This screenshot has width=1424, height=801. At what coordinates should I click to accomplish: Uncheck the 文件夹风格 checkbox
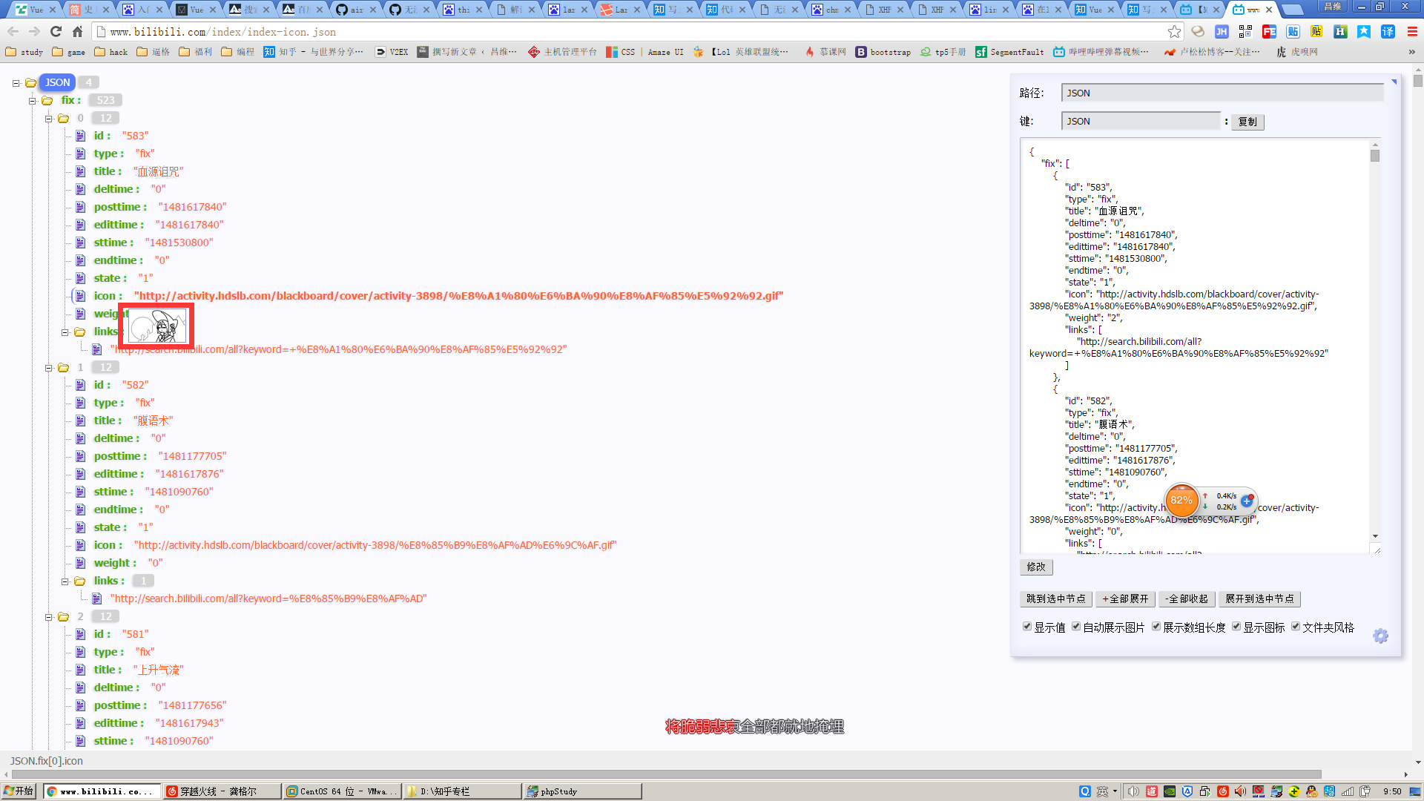pyautogui.click(x=1296, y=627)
